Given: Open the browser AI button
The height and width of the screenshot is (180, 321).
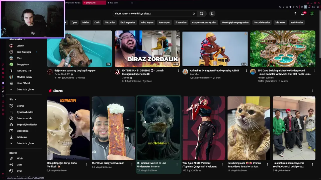Looking at the screenshot, I should [313, 7].
